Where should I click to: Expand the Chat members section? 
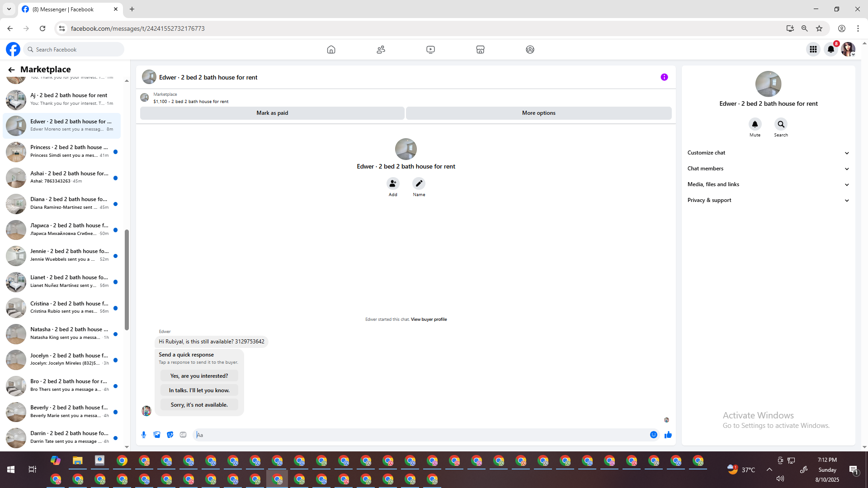(768, 169)
